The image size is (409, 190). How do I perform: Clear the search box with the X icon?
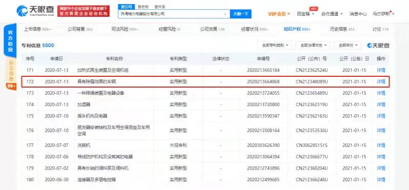pos(225,14)
